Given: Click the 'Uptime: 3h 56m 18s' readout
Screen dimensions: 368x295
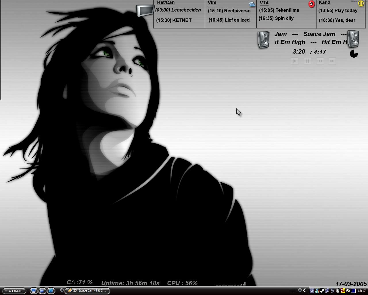Looking at the screenshot, I should [130, 283].
